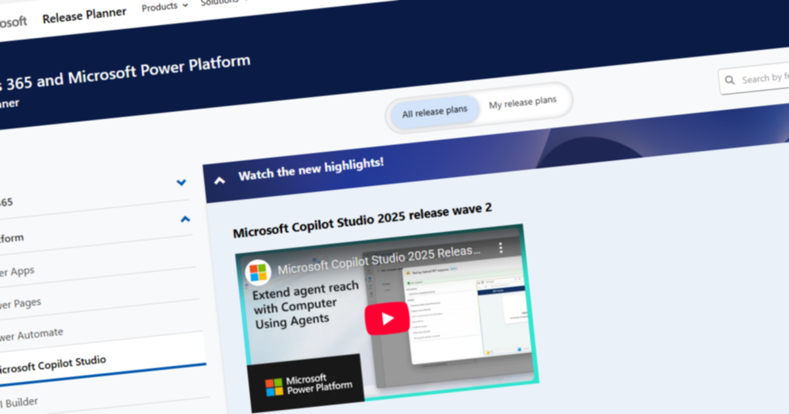Click the Search by feature input field

click(753, 80)
